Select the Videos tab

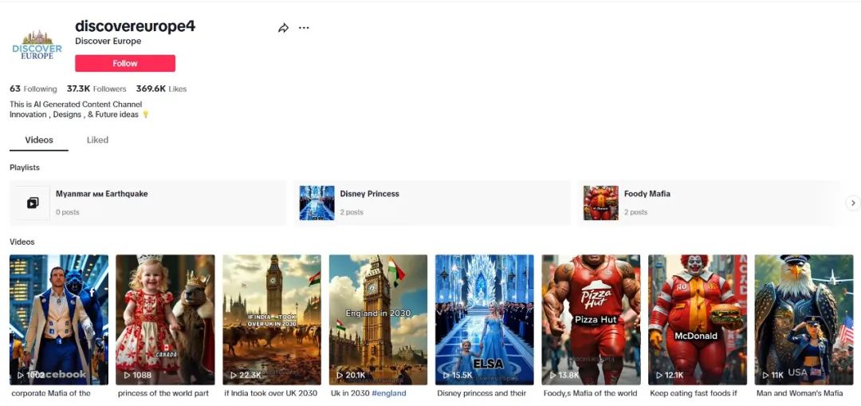coord(39,140)
